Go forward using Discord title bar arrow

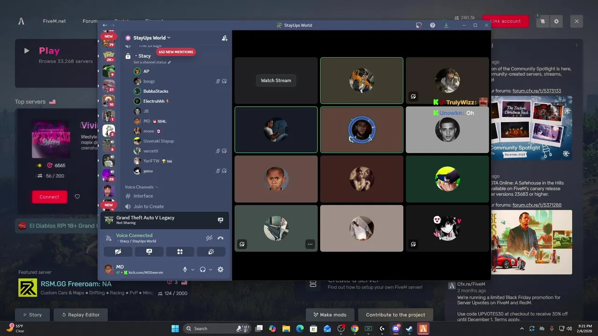(112, 25)
